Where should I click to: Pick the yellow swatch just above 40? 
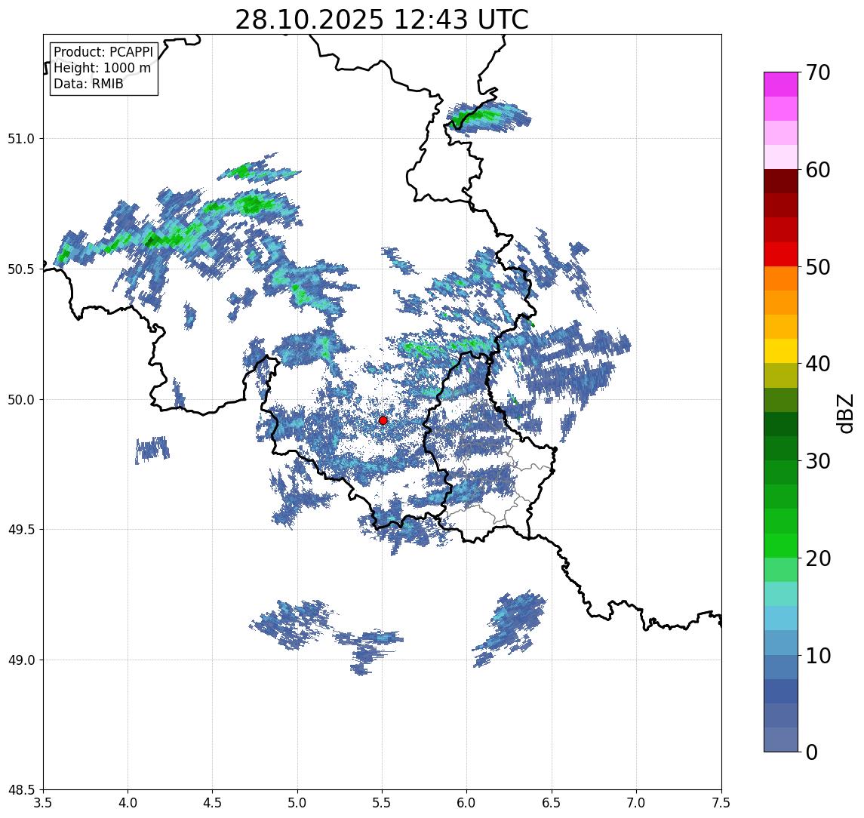tap(781, 351)
